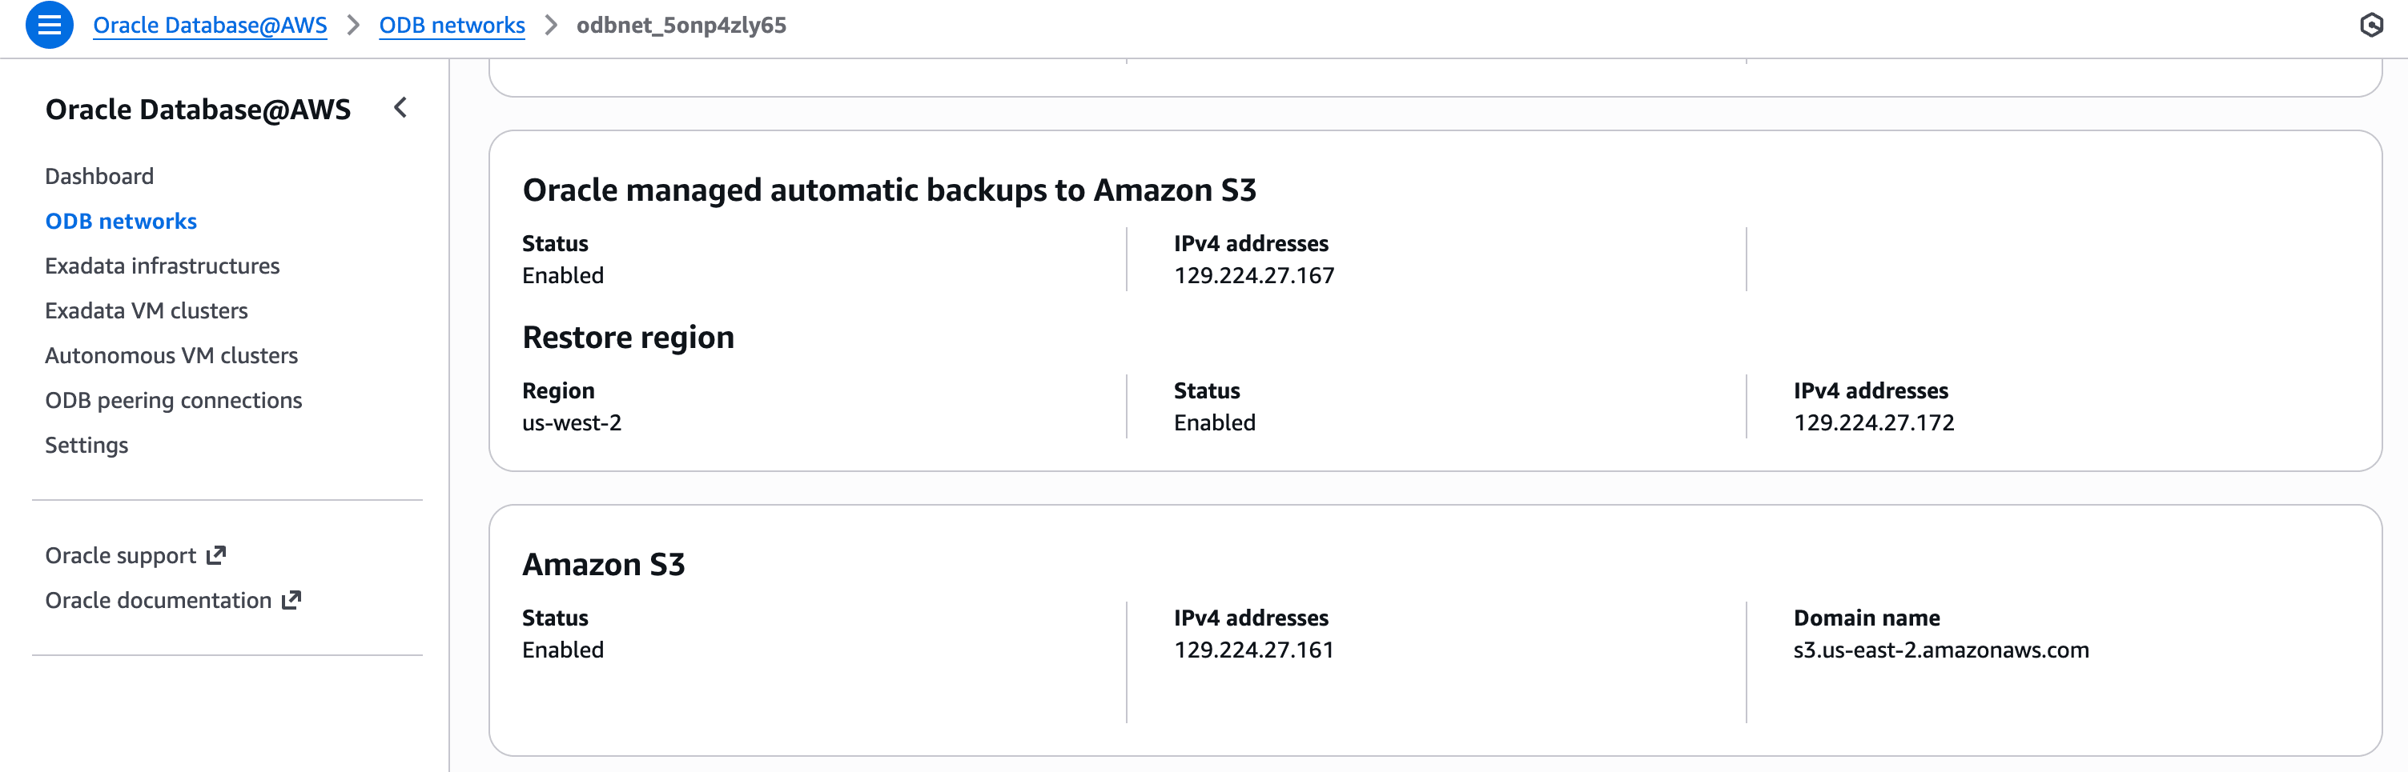Screen dimensions: 2408x772
Task: Open the ODB networks breadcrumb link
Action: point(452,26)
